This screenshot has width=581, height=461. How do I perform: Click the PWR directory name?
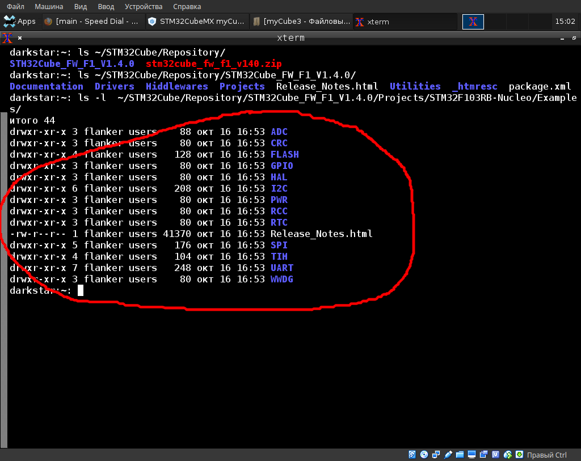pyautogui.click(x=279, y=200)
